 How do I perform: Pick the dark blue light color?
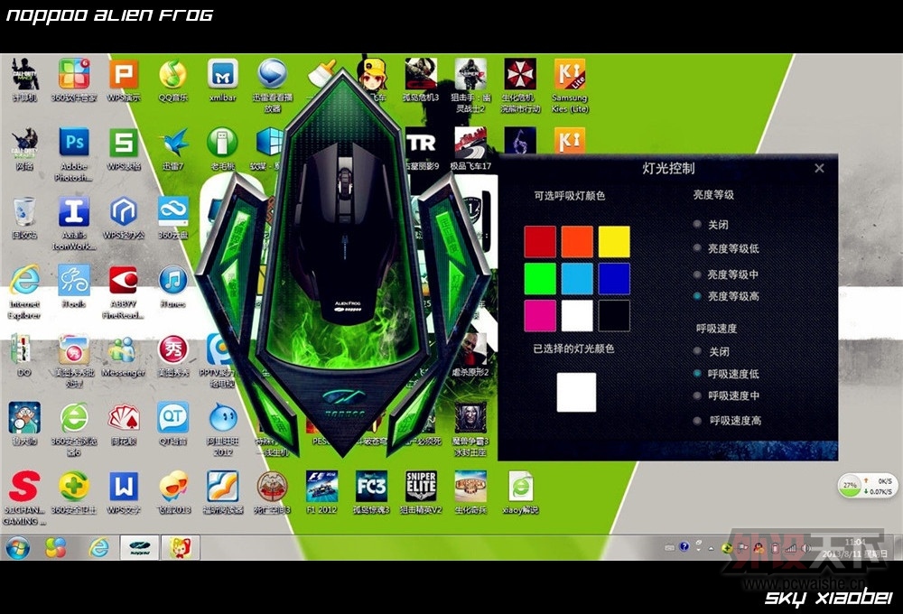(614, 279)
